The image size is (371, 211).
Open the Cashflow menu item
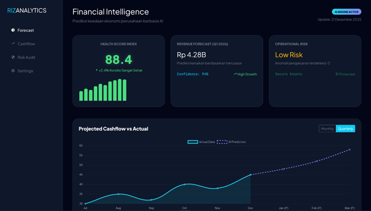pyautogui.click(x=26, y=44)
